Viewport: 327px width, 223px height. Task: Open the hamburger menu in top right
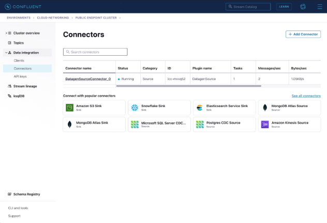pyautogui.click(x=320, y=7)
